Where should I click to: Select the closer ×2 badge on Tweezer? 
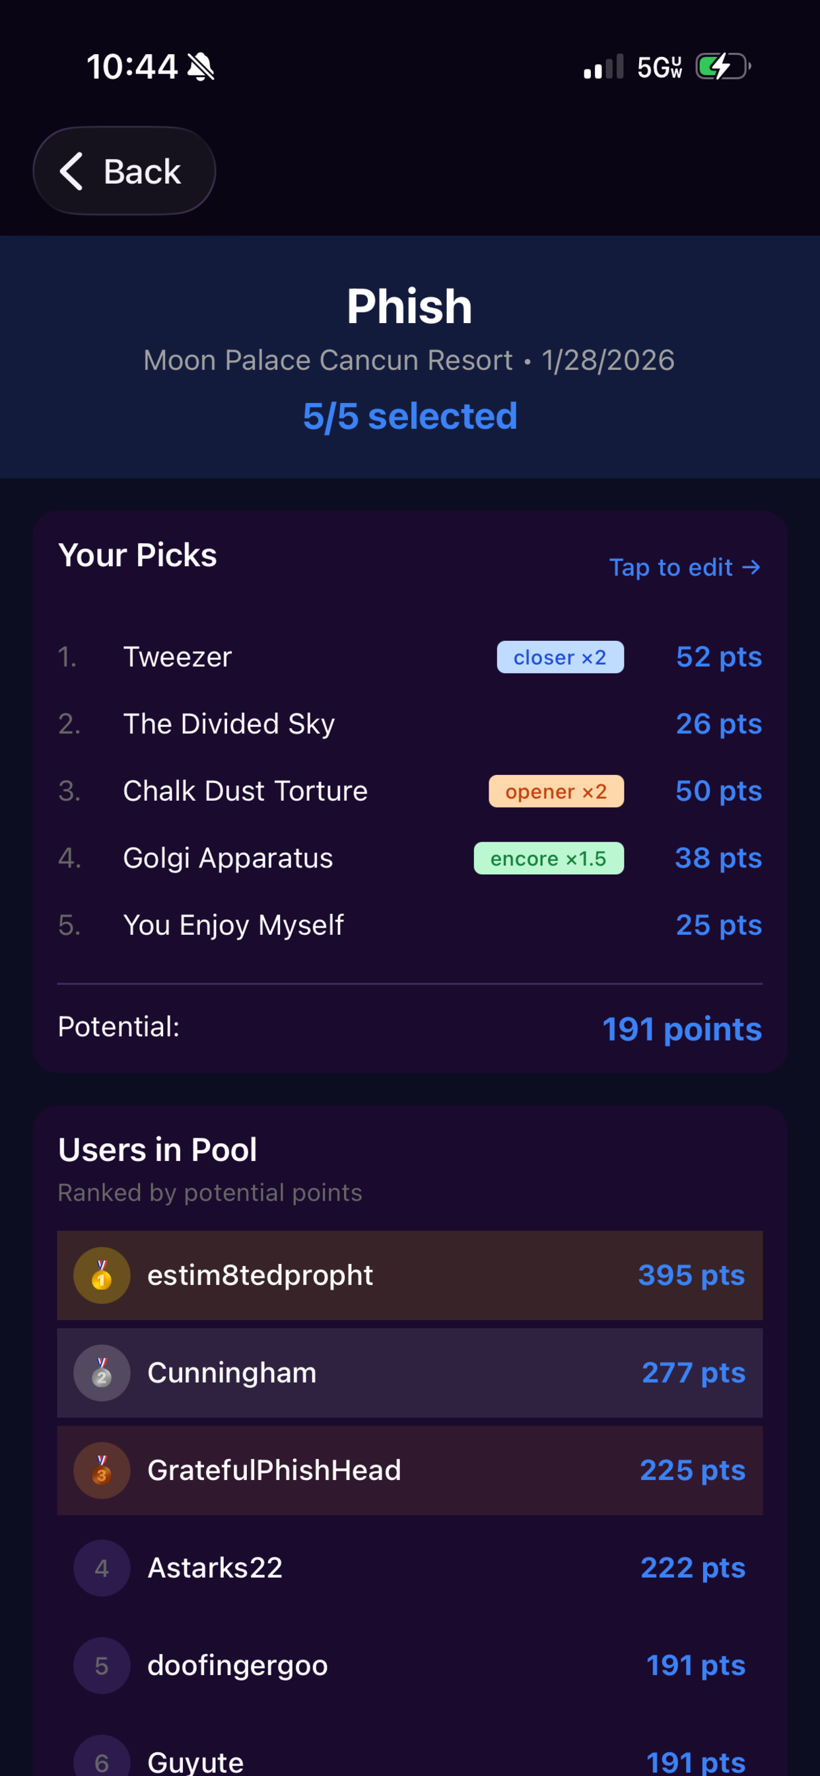pos(561,657)
